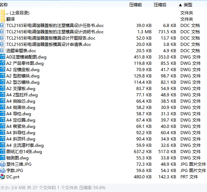The height and width of the screenshot is (192, 207).
Task: Click the DWG icon for 轴测图
Action: [x=2, y=158]
